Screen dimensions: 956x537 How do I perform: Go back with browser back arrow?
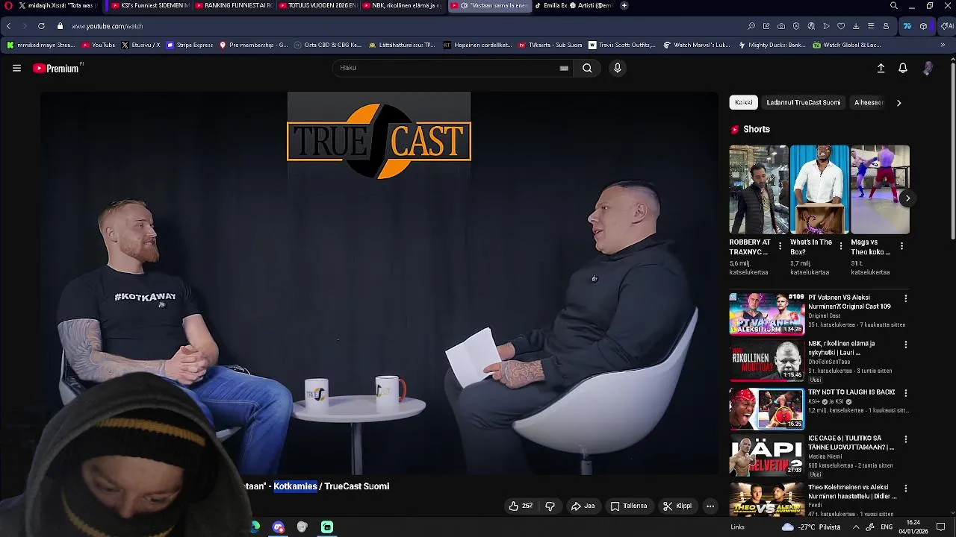tap(8, 26)
